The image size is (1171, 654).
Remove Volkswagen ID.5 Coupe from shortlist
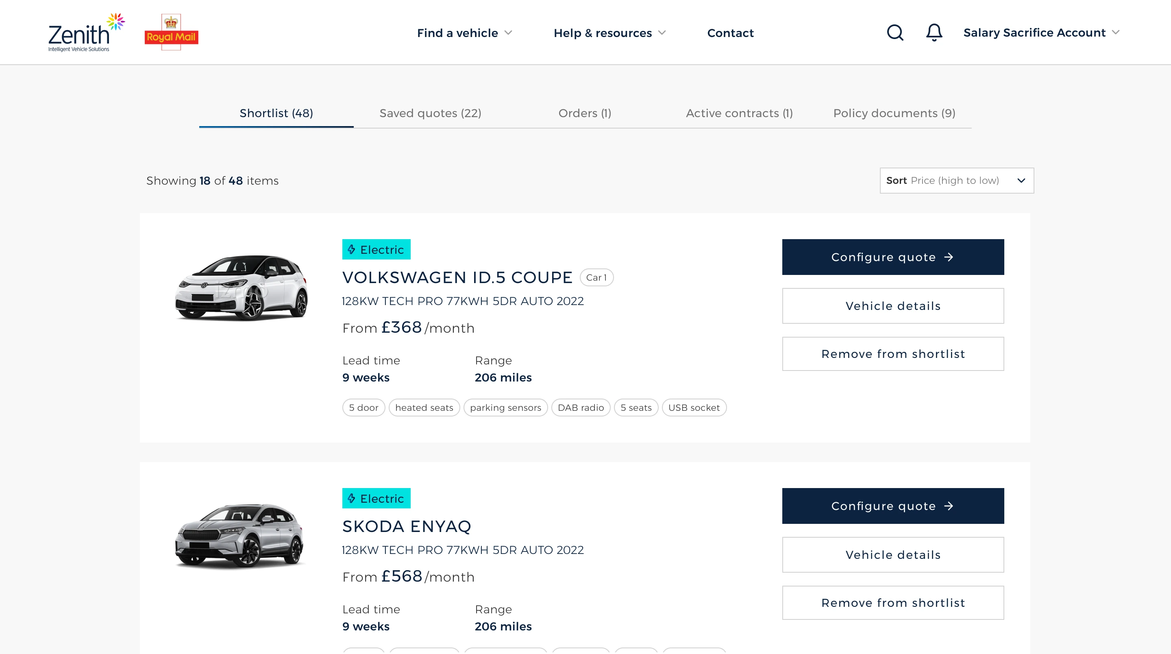893,354
